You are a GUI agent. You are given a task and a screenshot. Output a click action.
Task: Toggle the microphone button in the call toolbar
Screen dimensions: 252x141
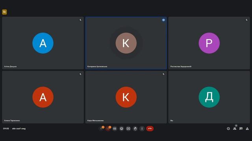101,129
